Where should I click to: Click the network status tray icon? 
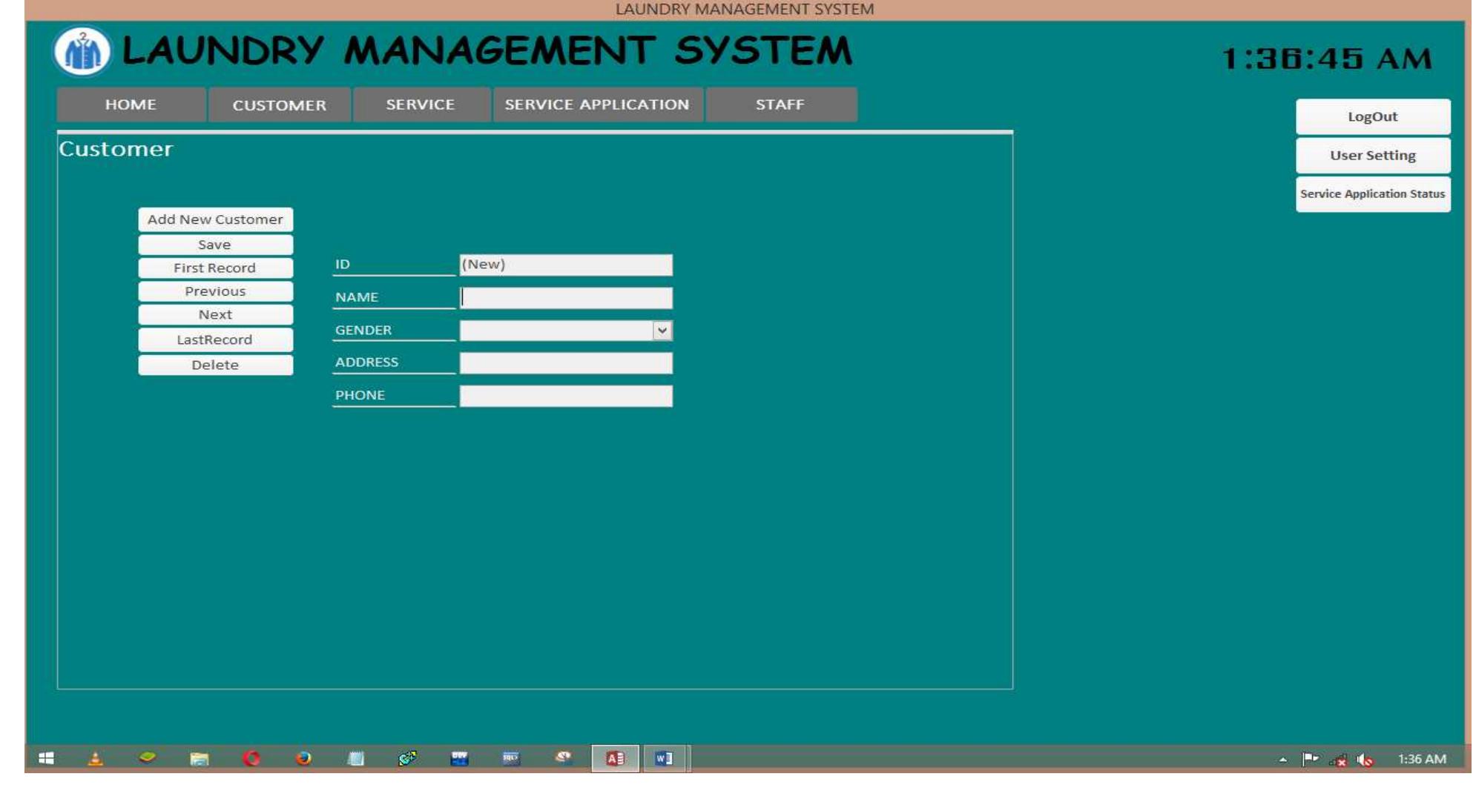[x=1338, y=759]
